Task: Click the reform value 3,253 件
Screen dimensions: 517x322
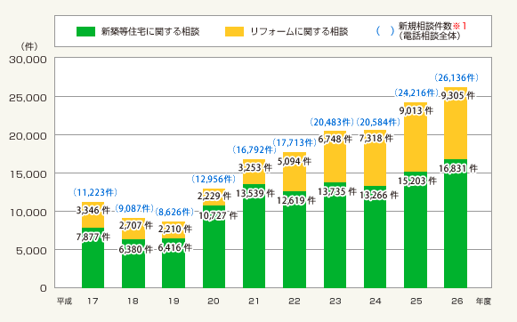Action: pyautogui.click(x=255, y=167)
